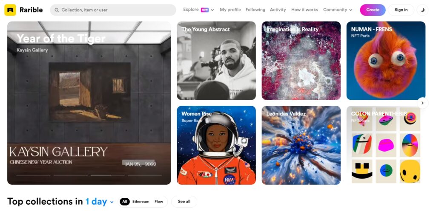Click the Create button
The width and height of the screenshot is (436, 214).
373,10
